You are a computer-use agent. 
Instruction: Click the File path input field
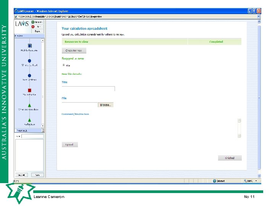79,105
